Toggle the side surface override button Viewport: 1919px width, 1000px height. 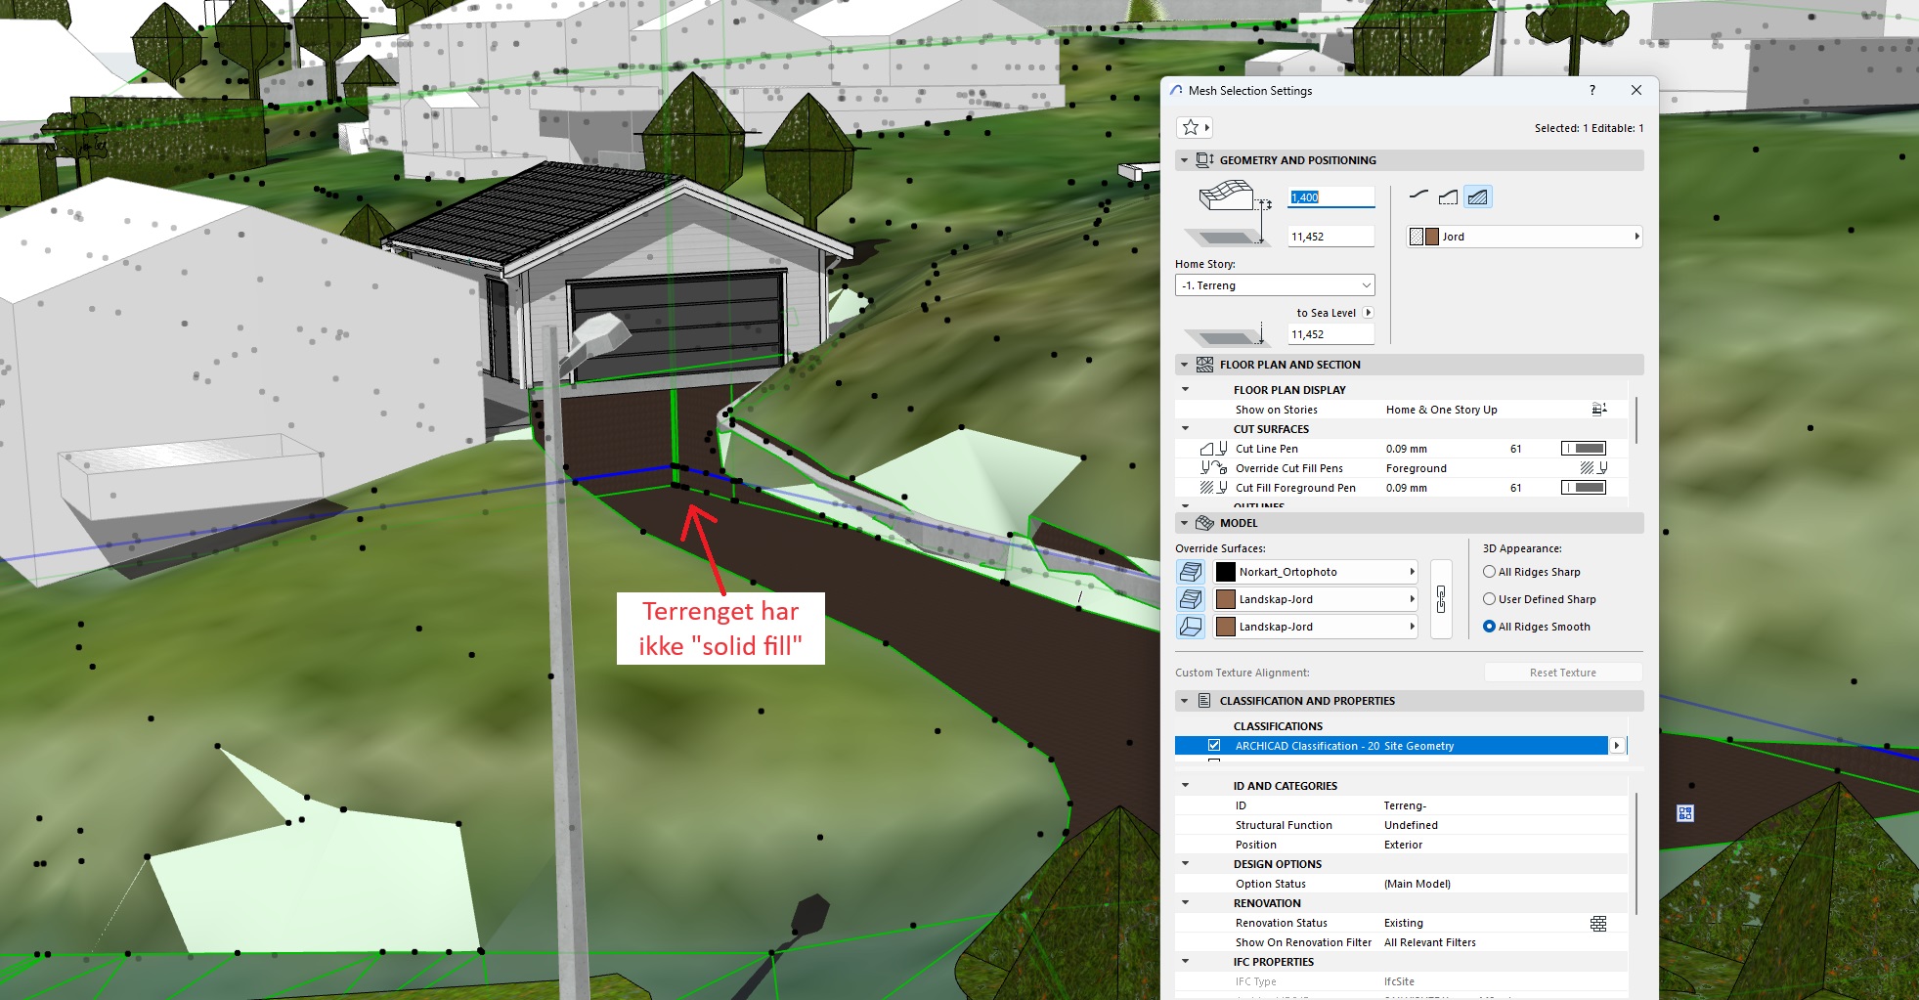[x=1191, y=599]
